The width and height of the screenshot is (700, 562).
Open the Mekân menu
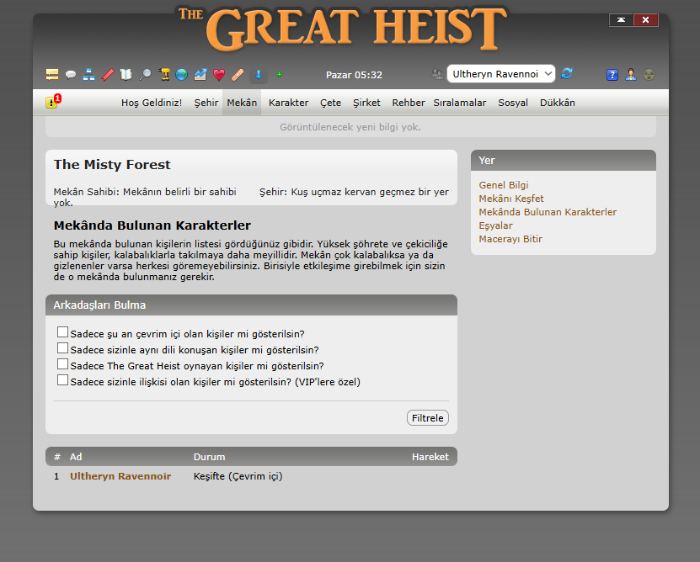[x=242, y=103]
